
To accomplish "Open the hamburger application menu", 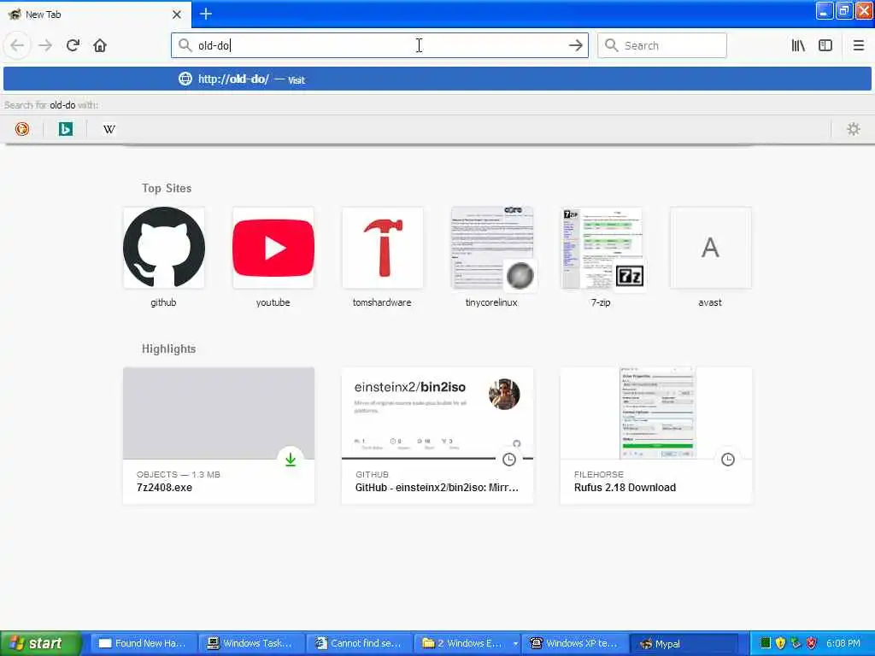I will coord(858,46).
